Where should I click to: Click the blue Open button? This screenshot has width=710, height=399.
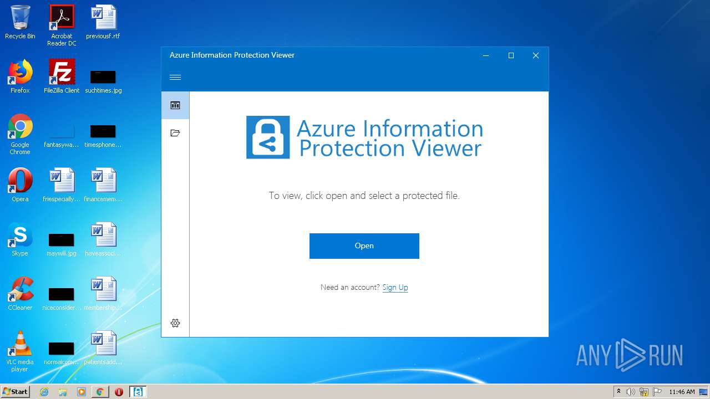click(364, 246)
